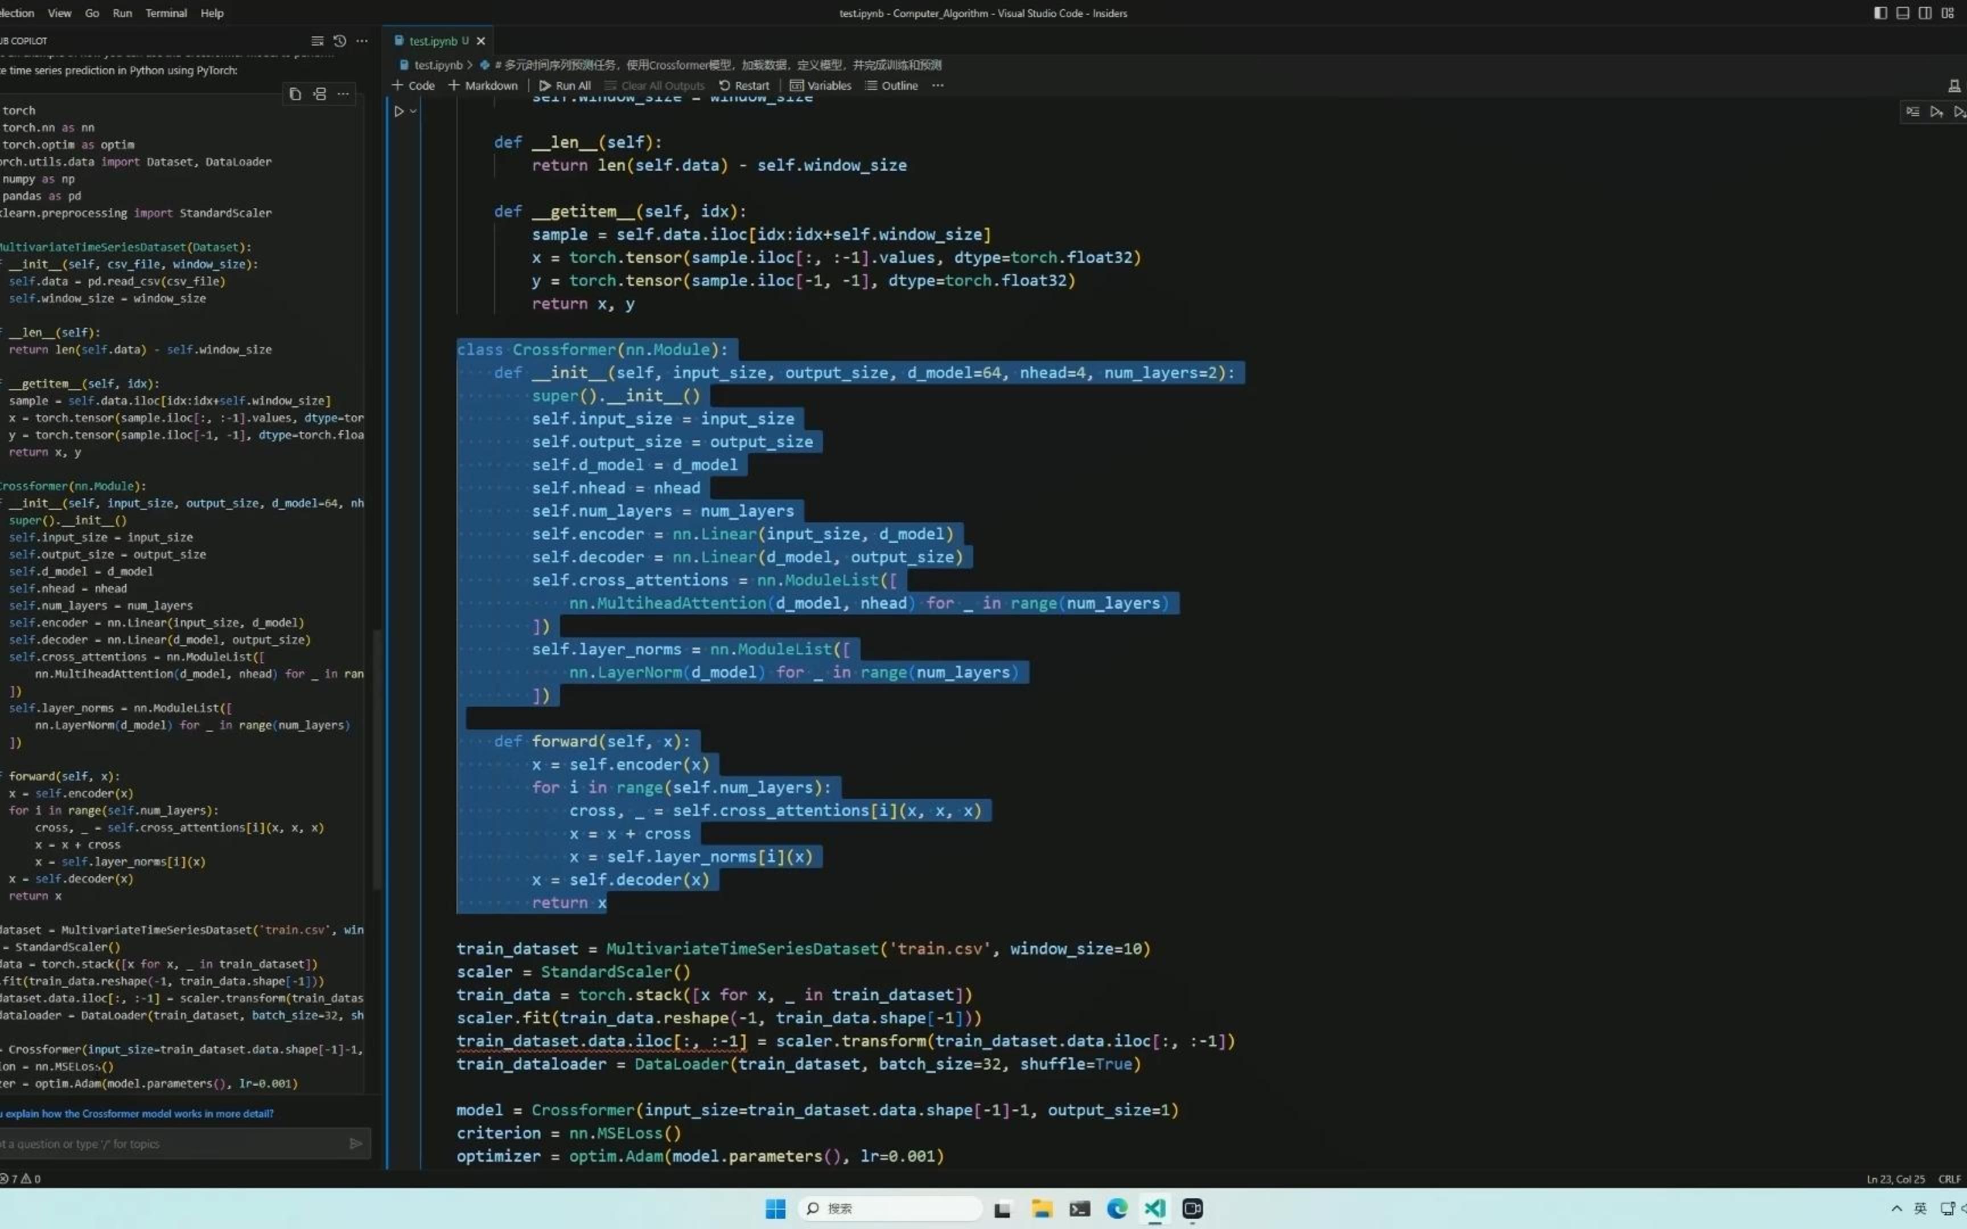The width and height of the screenshot is (1967, 1229).
Task: Run the current cell
Action: coord(398,112)
